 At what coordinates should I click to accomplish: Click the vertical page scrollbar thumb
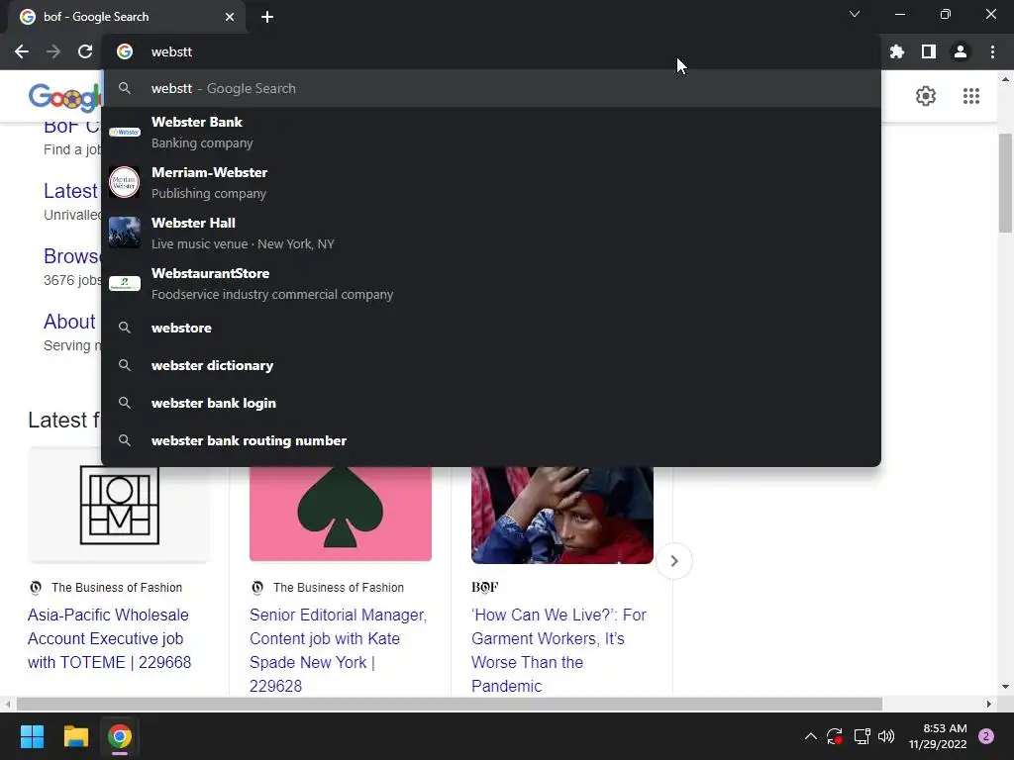(1005, 183)
